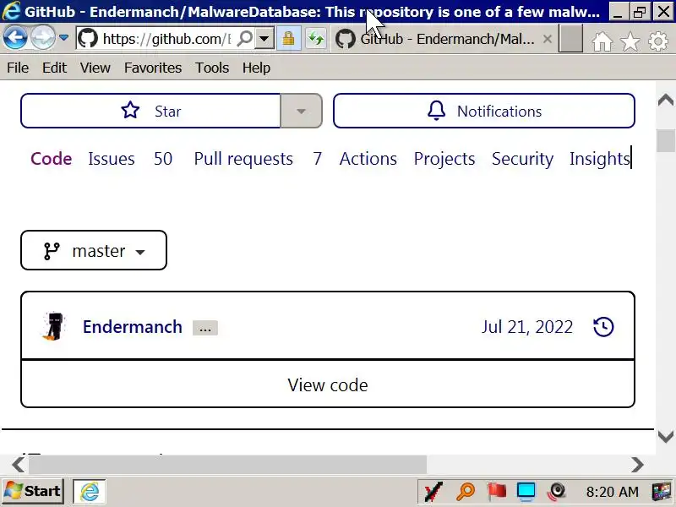Click the View code button
Viewport: 676px width, 507px height.
[328, 384]
